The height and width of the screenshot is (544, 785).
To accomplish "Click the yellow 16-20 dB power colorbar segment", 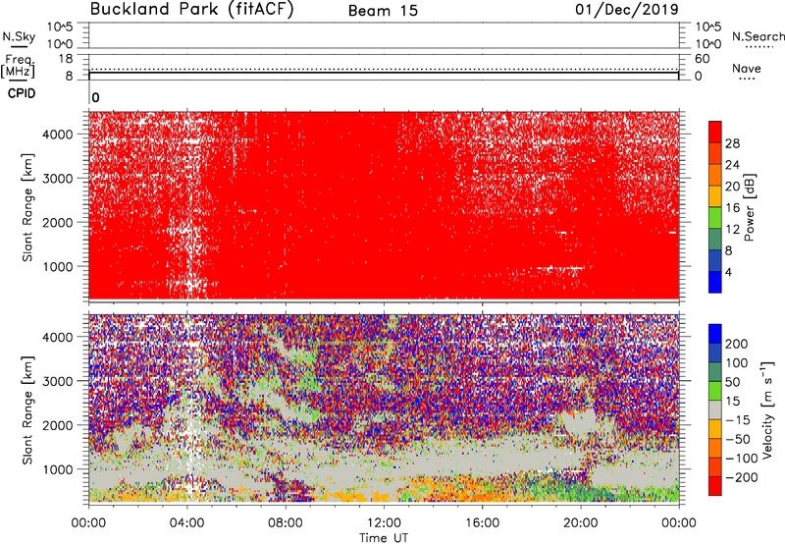I will (x=715, y=196).
